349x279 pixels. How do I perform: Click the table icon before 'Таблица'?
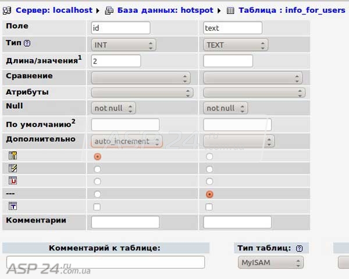coord(230,10)
